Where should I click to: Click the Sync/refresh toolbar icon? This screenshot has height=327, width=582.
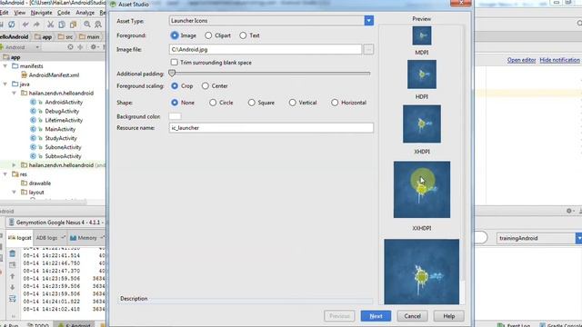(x=12, y=25)
